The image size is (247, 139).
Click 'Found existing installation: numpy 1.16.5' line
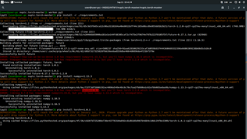point(32,99)
